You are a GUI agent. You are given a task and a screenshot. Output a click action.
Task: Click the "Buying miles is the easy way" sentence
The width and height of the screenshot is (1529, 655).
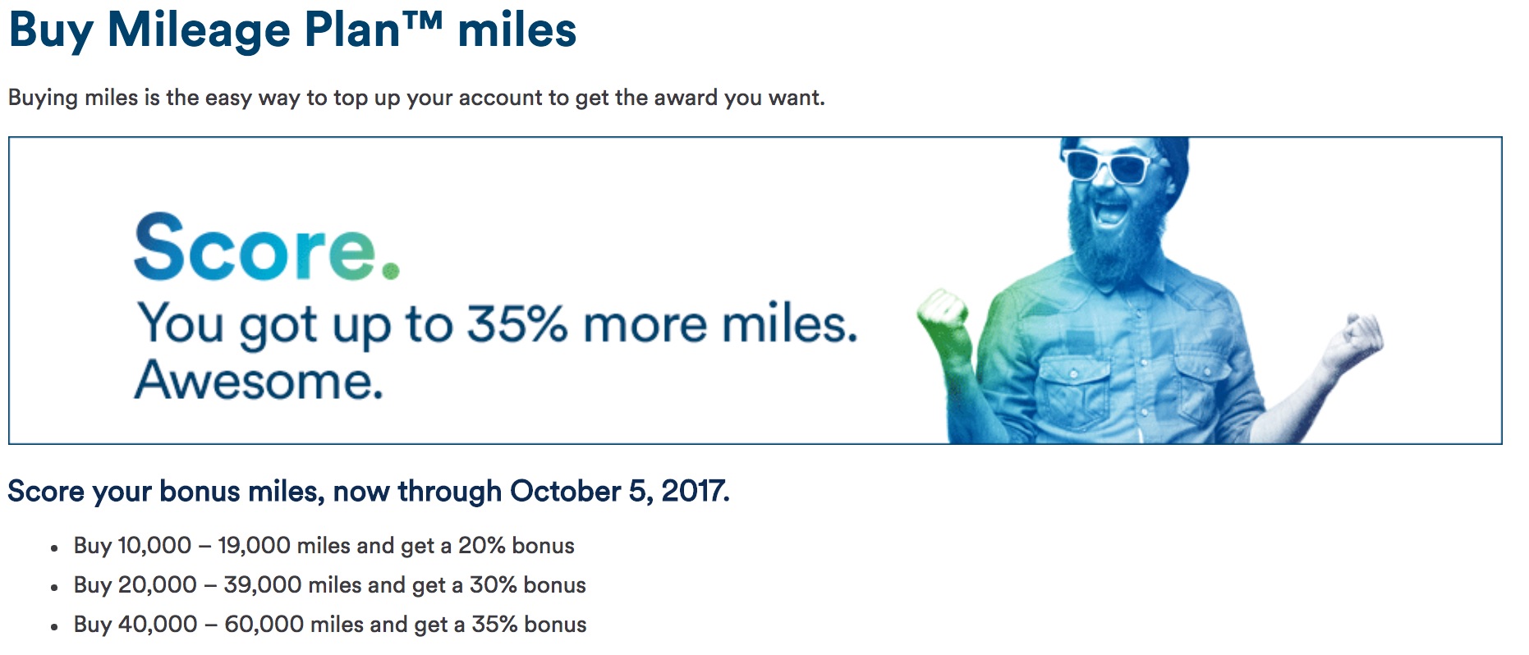(416, 98)
